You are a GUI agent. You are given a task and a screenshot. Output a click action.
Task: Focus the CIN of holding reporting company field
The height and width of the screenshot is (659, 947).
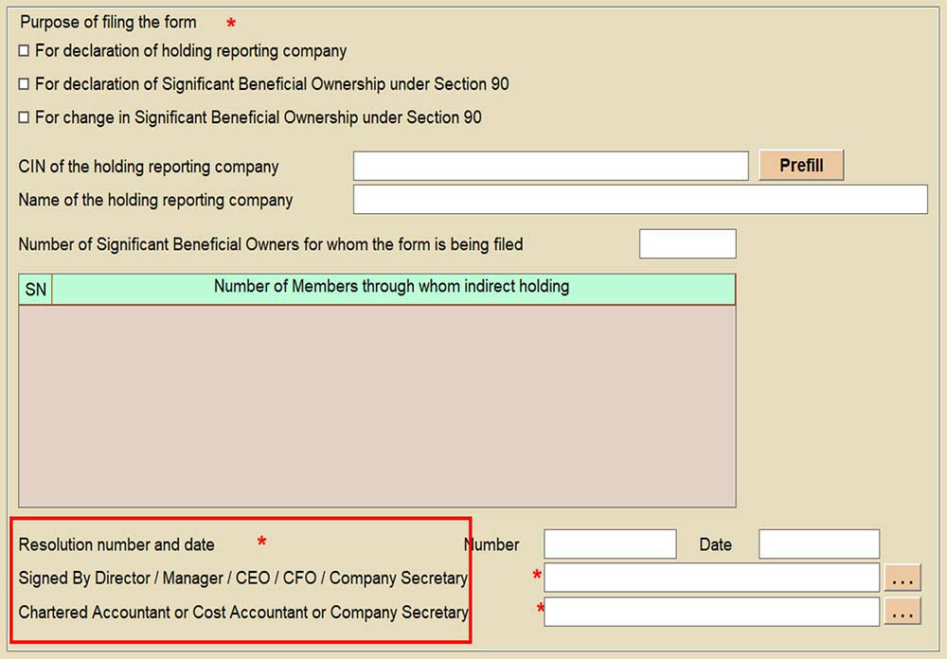550,166
